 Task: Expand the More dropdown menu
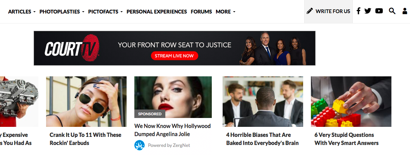225,12
